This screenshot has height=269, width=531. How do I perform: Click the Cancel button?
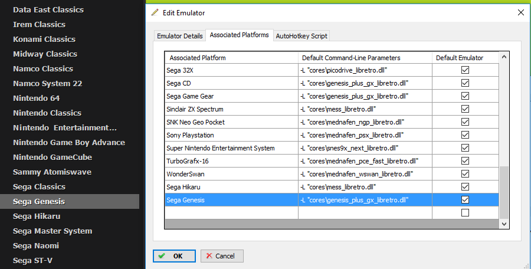click(222, 256)
